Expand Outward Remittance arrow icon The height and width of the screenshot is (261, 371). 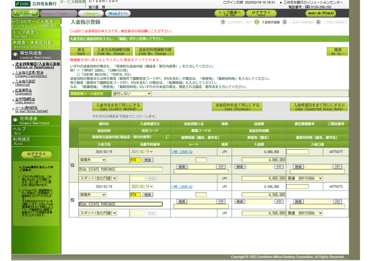[15, 120]
